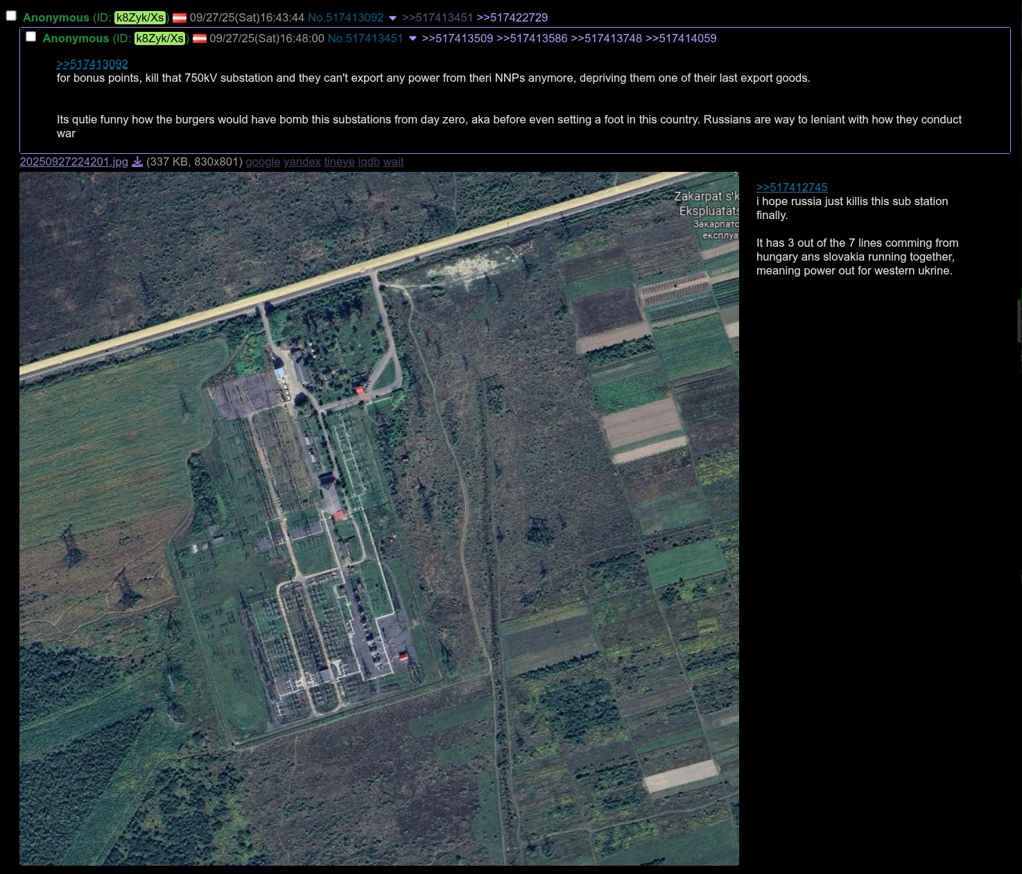The height and width of the screenshot is (874, 1022).
Task: Follow the backlink >>517413586
Action: click(x=532, y=38)
